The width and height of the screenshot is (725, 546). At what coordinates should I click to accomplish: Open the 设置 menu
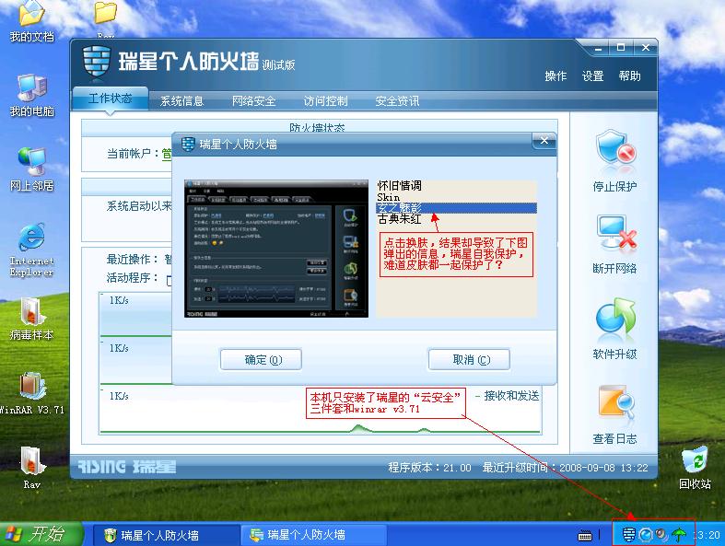pos(592,76)
